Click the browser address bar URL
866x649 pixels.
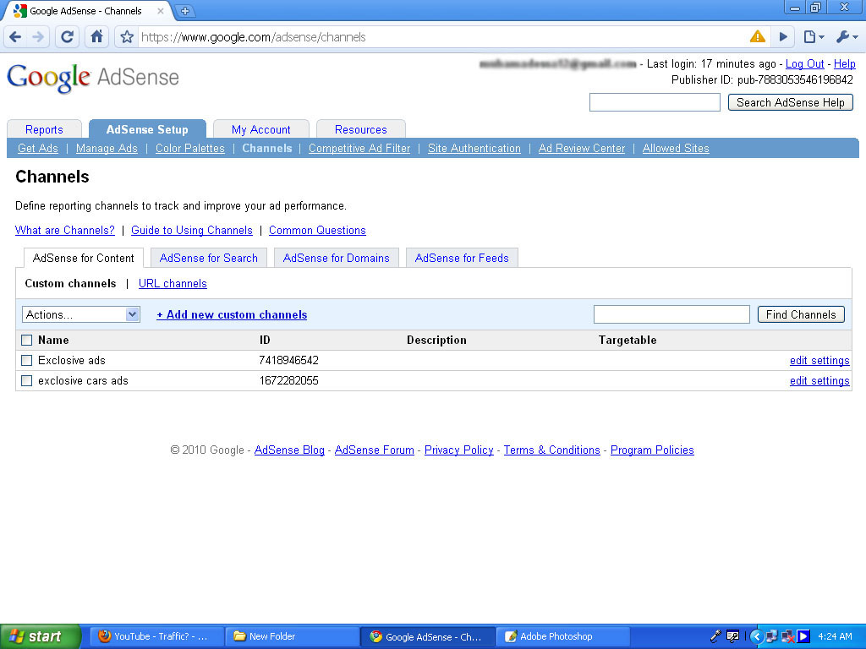click(254, 37)
